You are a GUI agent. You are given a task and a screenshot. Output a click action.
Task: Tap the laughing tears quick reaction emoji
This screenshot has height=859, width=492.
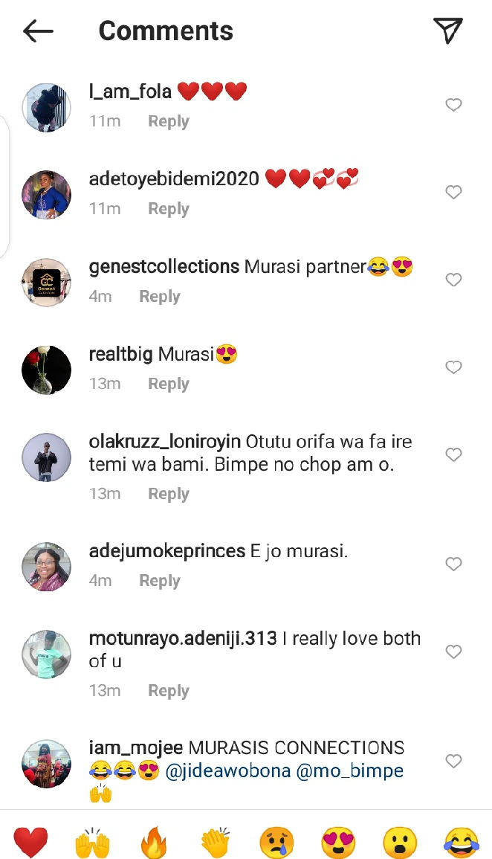(x=462, y=843)
